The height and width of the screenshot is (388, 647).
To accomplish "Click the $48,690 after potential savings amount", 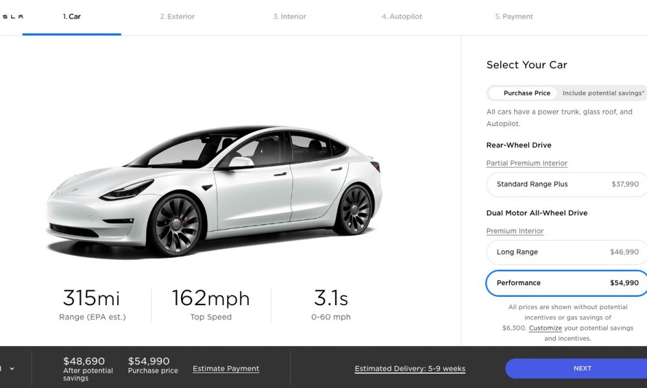I will (84, 361).
